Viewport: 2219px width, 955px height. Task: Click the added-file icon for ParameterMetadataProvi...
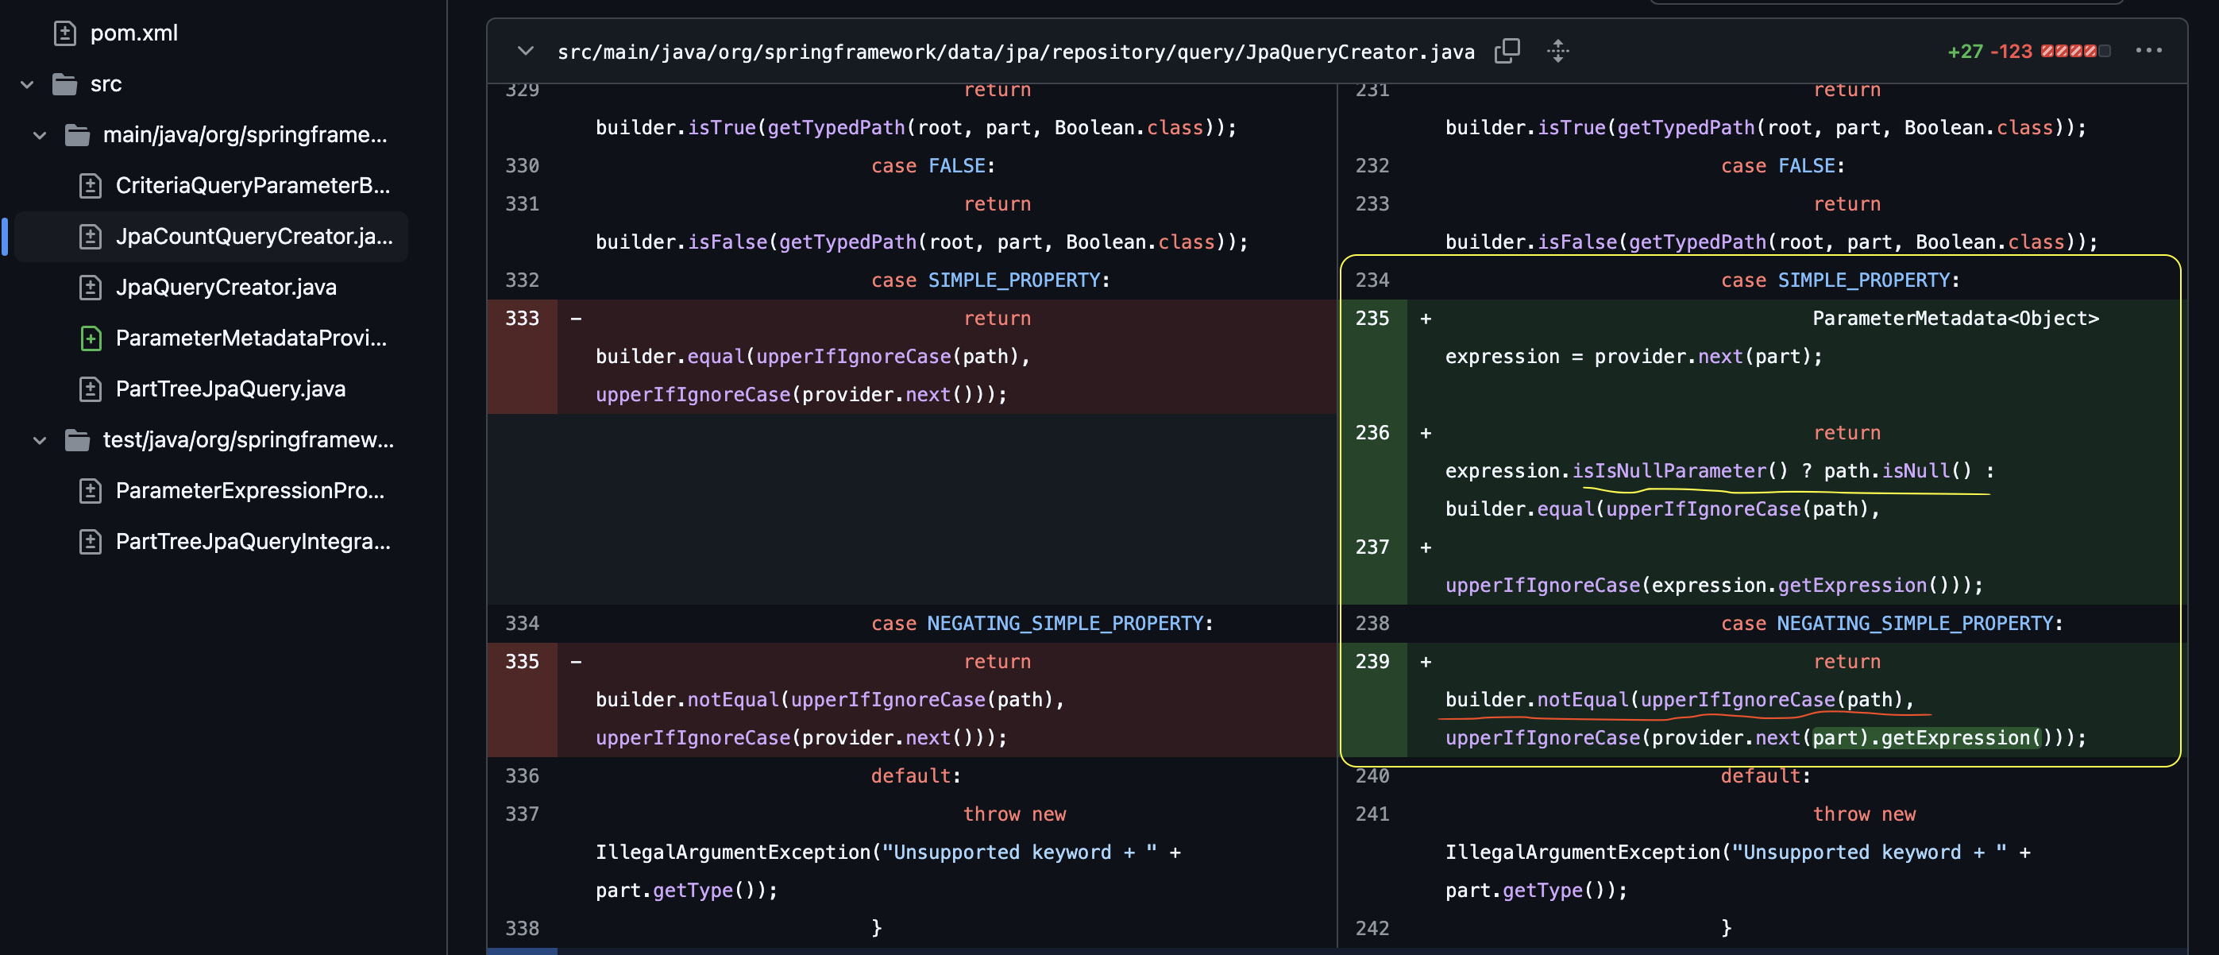(91, 338)
